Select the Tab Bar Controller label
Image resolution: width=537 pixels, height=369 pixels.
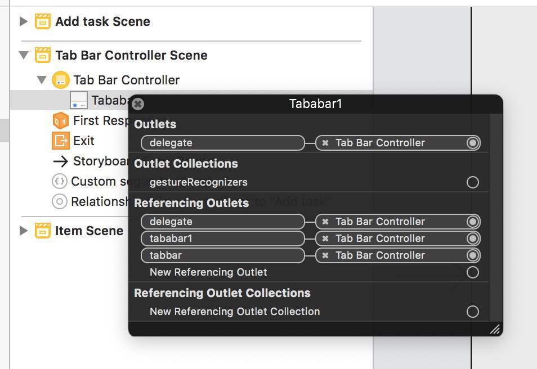(x=127, y=80)
